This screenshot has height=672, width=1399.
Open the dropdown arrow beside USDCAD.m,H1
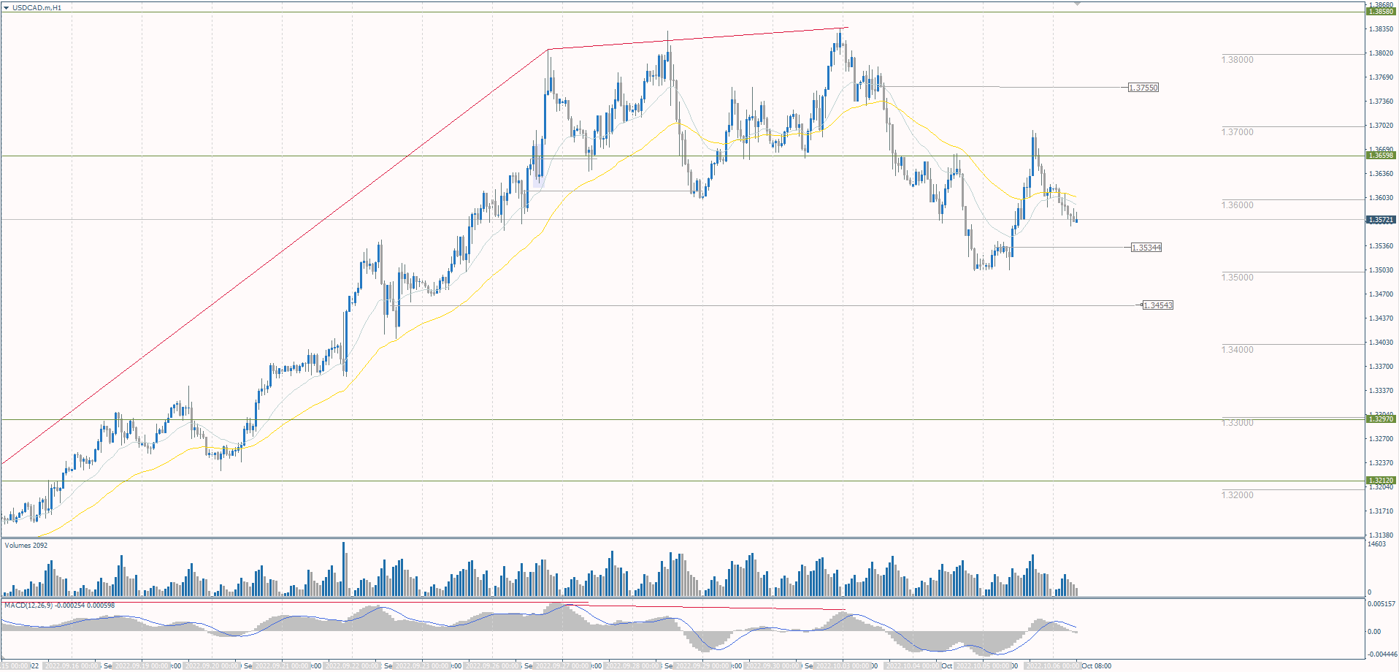point(6,7)
